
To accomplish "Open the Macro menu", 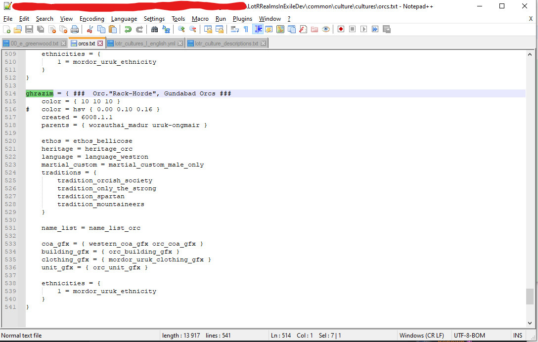I will click(x=200, y=18).
